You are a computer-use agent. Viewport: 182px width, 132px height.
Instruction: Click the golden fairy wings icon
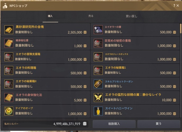point(98,97)
